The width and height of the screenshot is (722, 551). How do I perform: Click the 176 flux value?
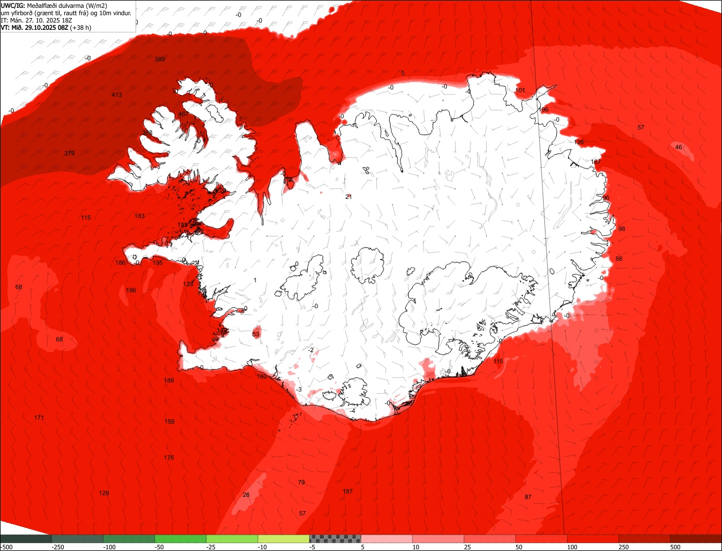point(169,457)
